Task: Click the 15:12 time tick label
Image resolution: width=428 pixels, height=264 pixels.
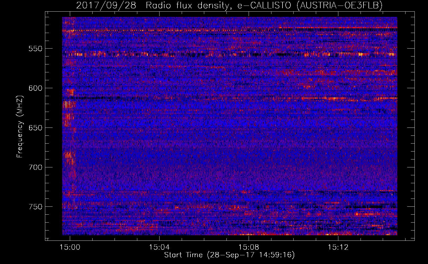Action: pos(338,247)
